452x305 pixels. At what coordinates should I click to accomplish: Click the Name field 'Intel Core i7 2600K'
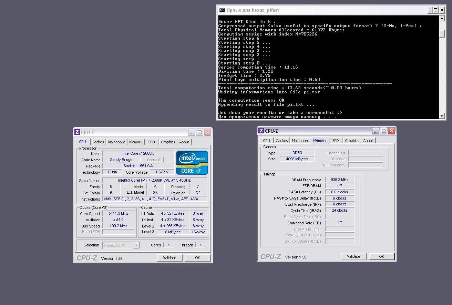click(x=138, y=154)
